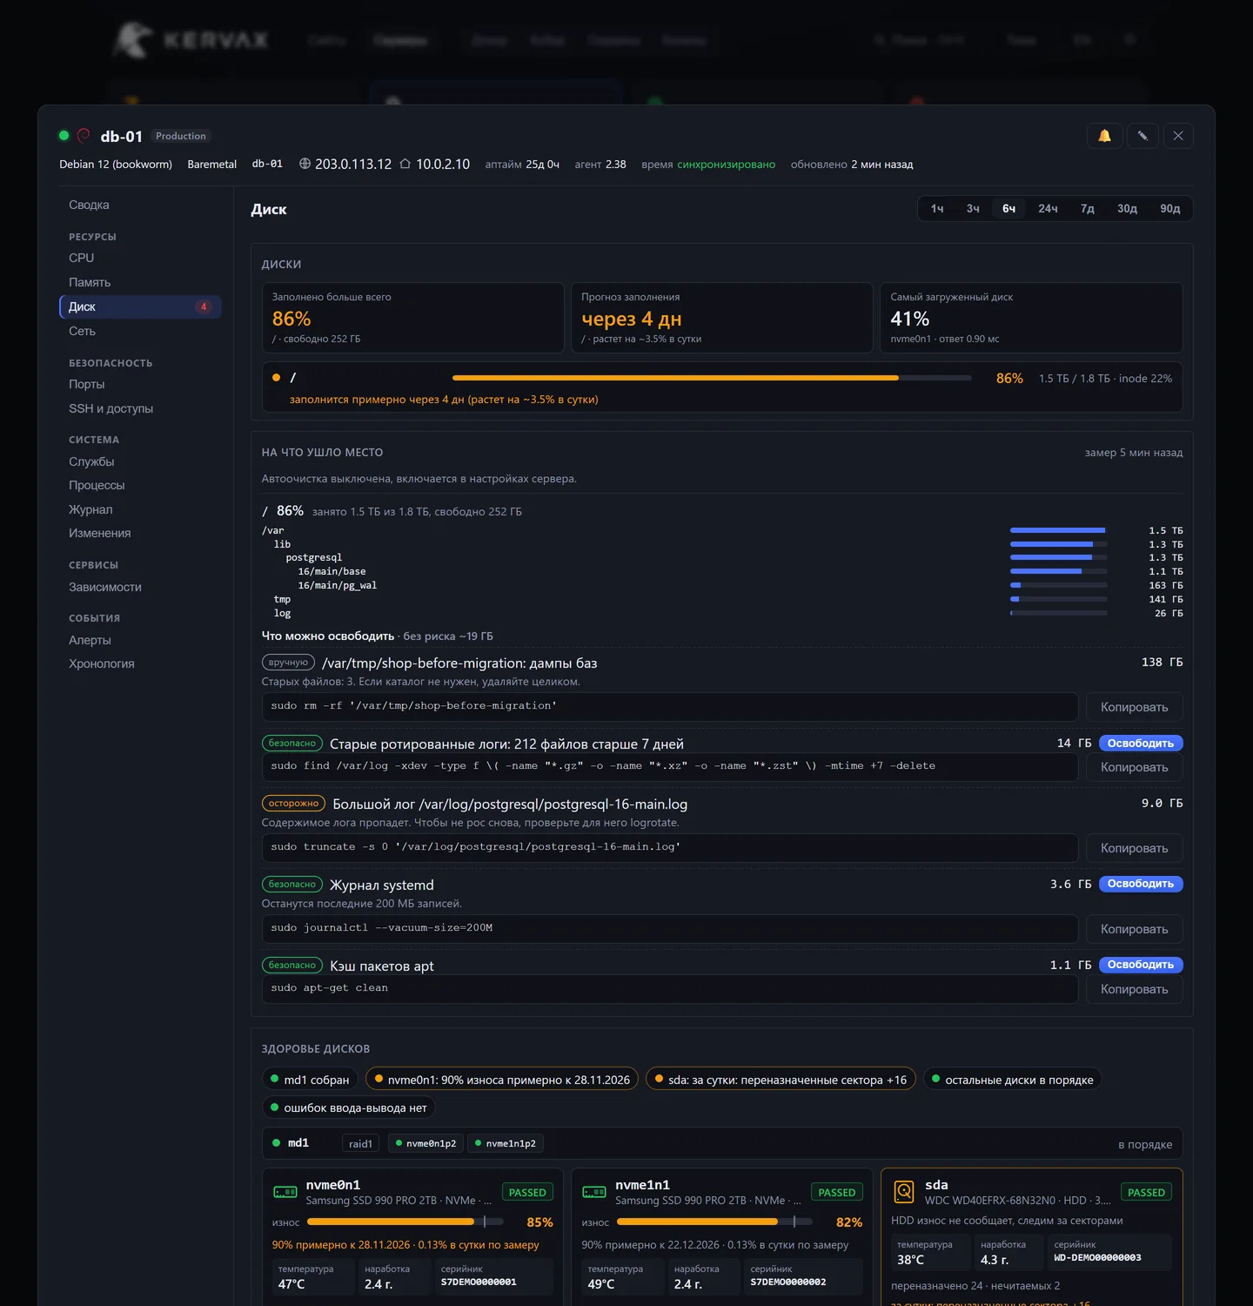
Task: Click the SSD icon on nvme1n1 card
Action: tap(594, 1192)
